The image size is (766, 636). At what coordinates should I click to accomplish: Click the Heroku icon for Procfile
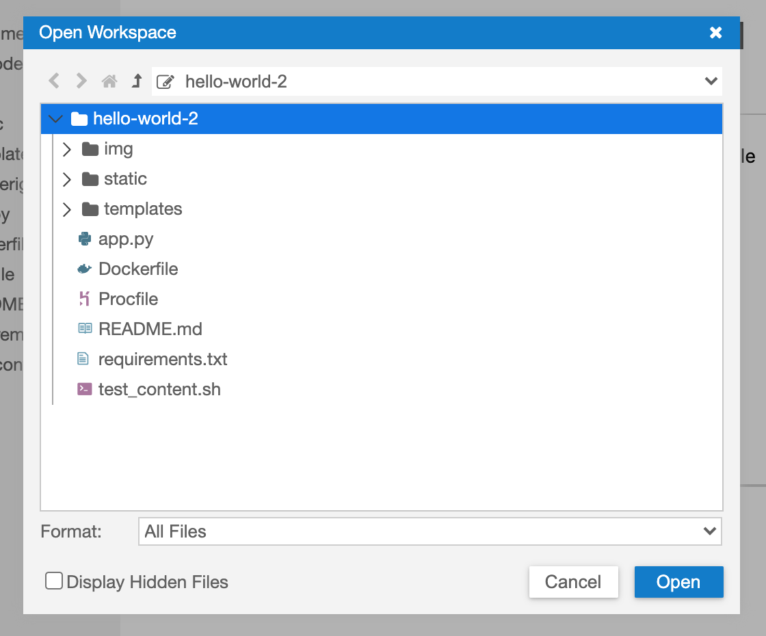click(x=85, y=299)
